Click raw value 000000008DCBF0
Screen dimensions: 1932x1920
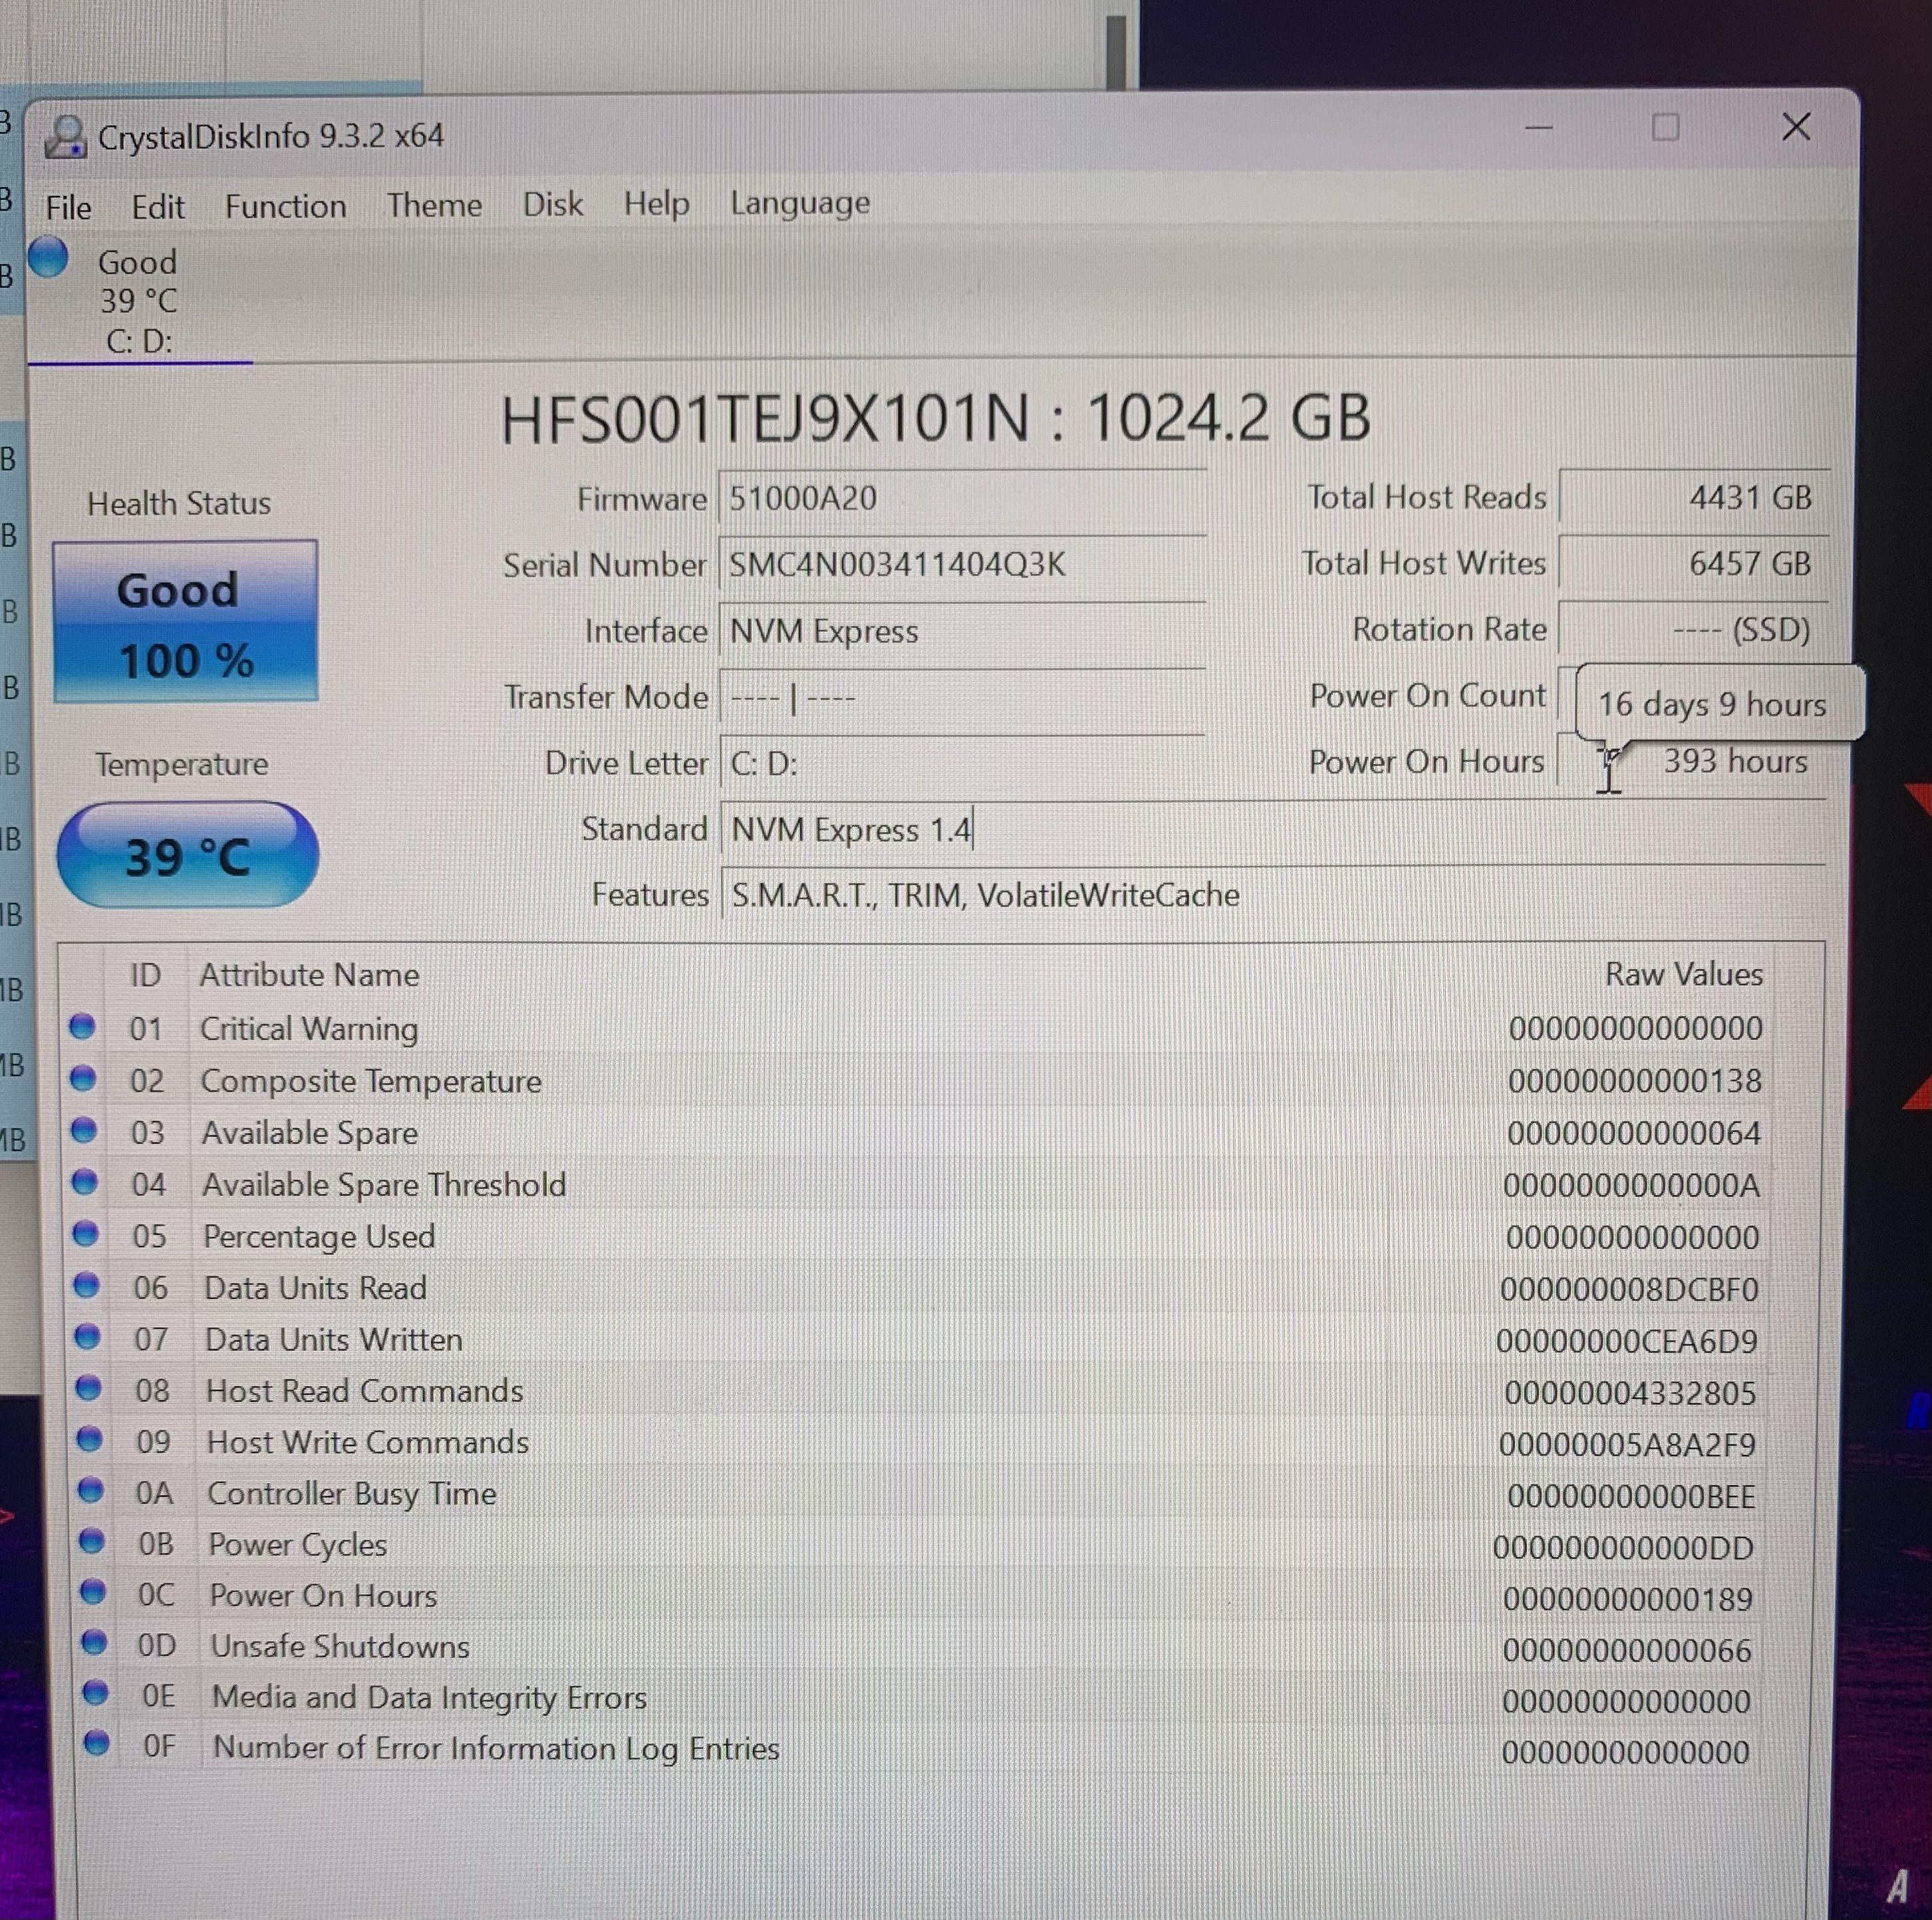point(1629,1290)
